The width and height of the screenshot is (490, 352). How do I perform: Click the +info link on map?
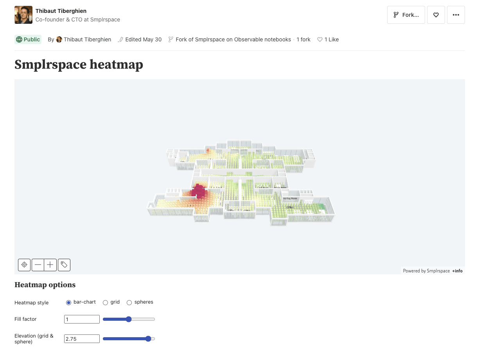coord(457,271)
